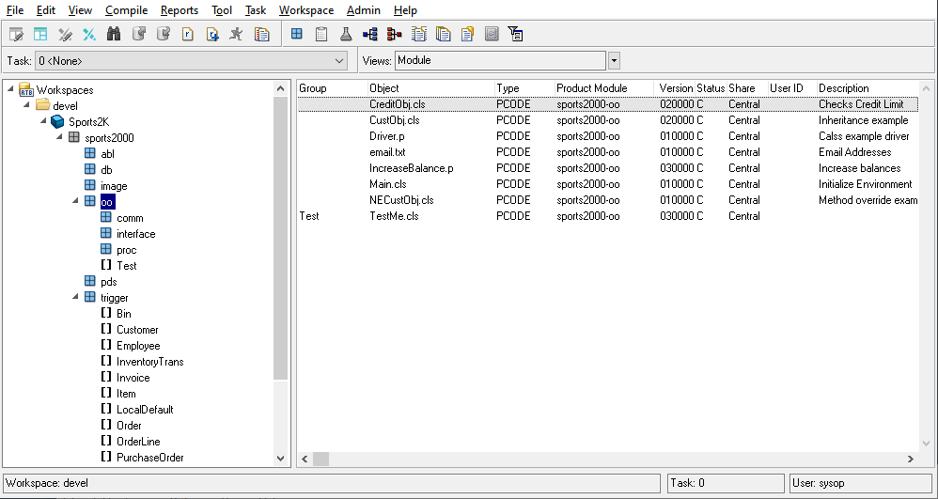Open the Compile menu

pos(126,10)
